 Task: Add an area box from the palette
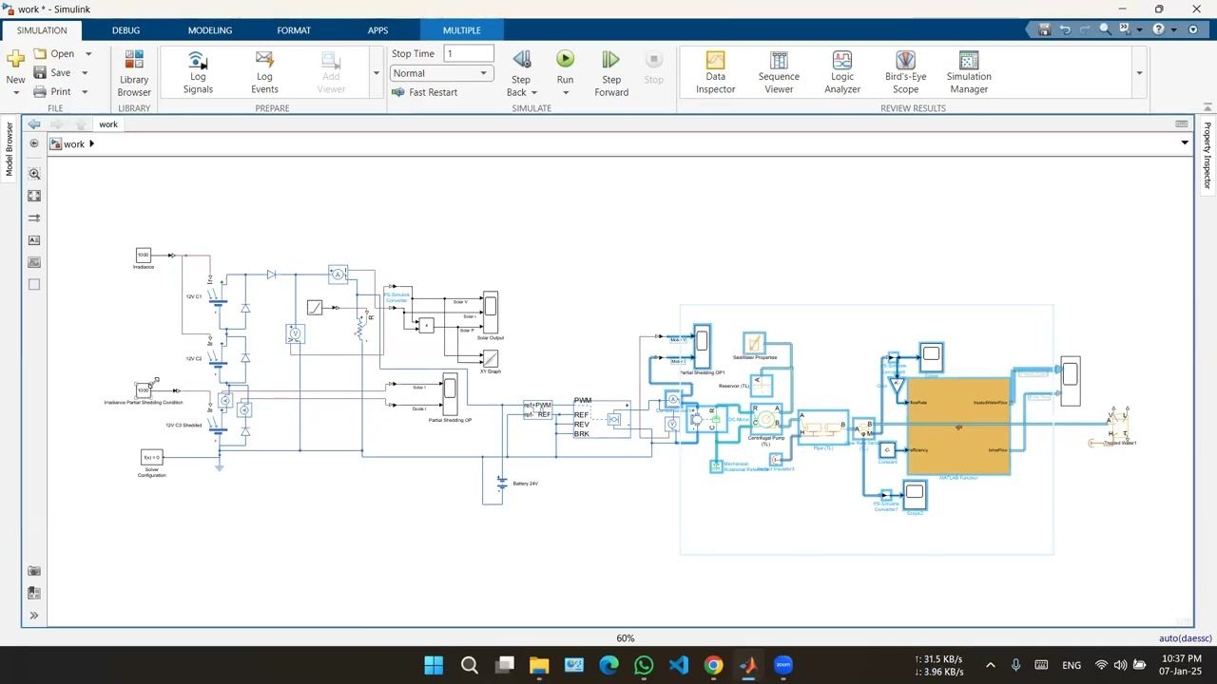coord(34,284)
